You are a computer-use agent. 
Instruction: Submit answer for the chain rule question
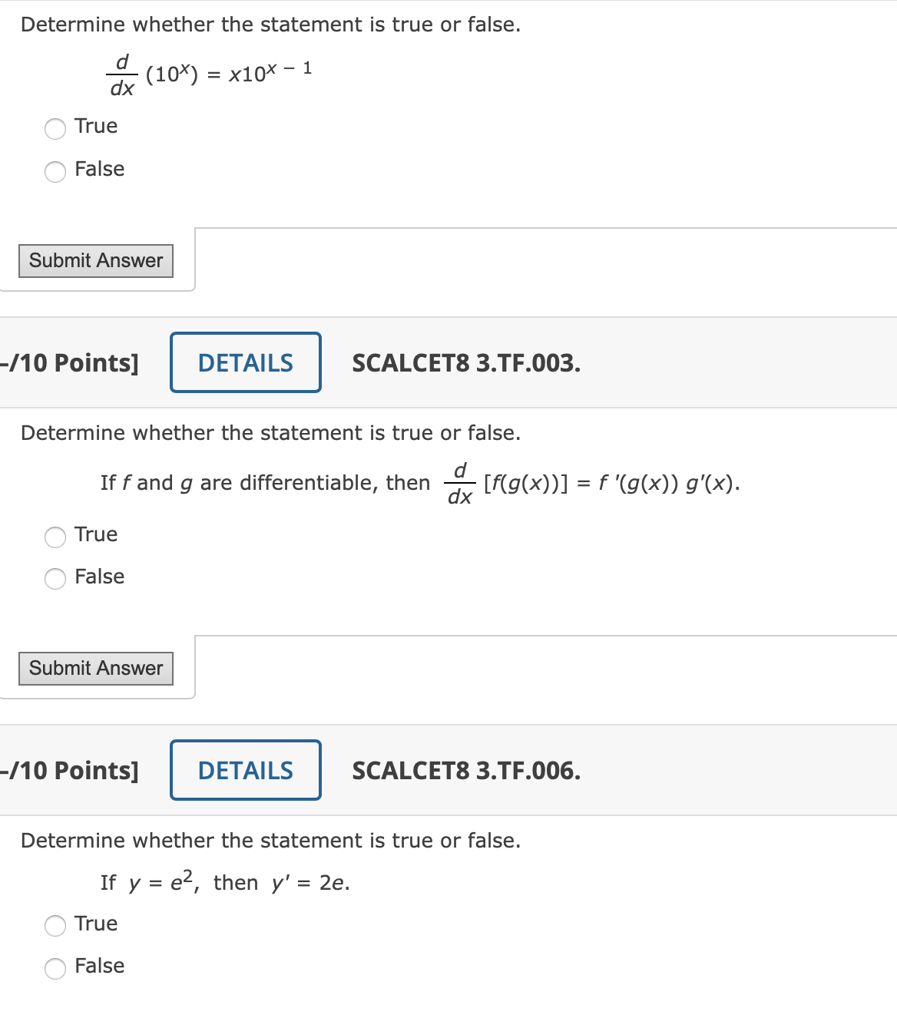point(95,668)
